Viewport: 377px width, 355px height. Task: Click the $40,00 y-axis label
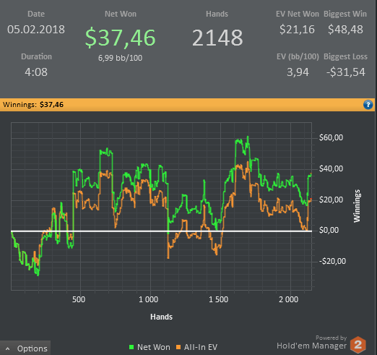click(x=331, y=168)
